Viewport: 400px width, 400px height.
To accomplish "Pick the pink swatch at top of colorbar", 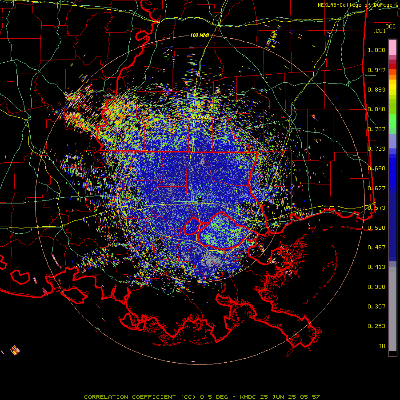I will (392, 48).
